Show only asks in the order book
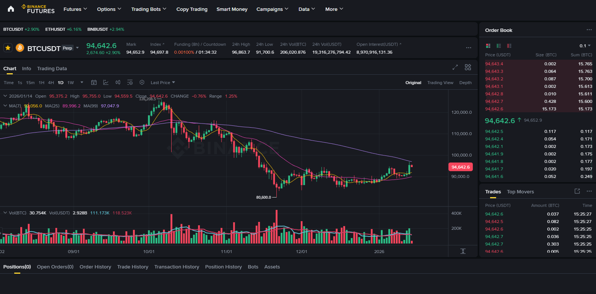The width and height of the screenshot is (596, 294). pyautogui.click(x=509, y=46)
